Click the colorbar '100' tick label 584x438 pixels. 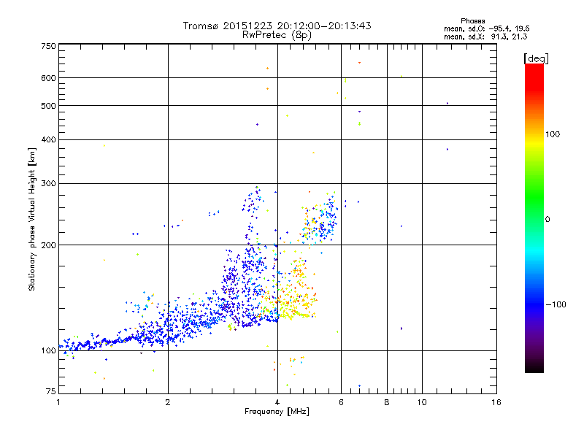coord(553,134)
